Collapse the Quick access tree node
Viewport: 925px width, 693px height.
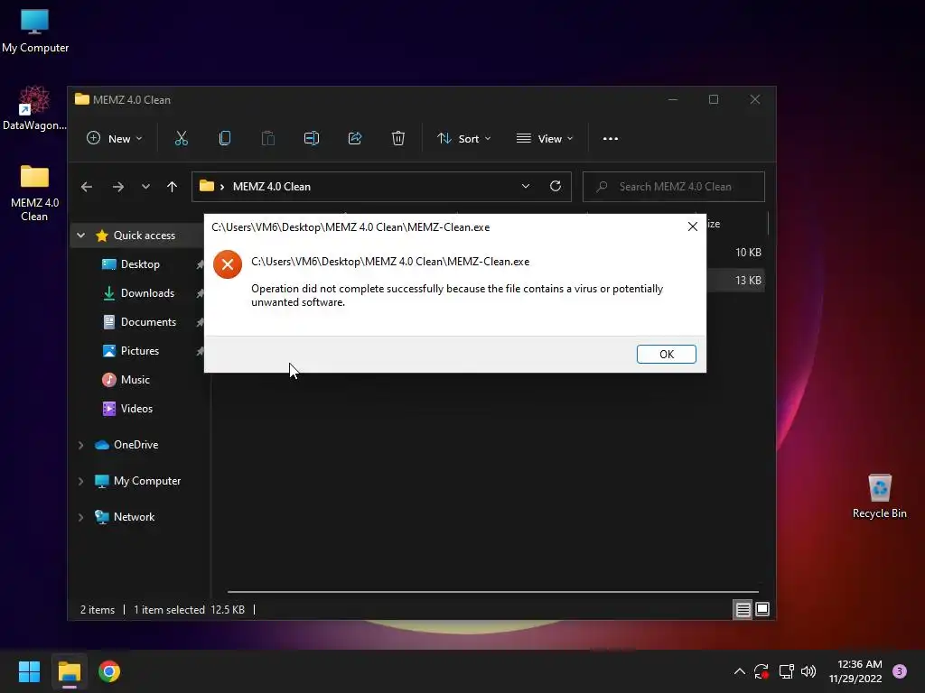coord(80,236)
